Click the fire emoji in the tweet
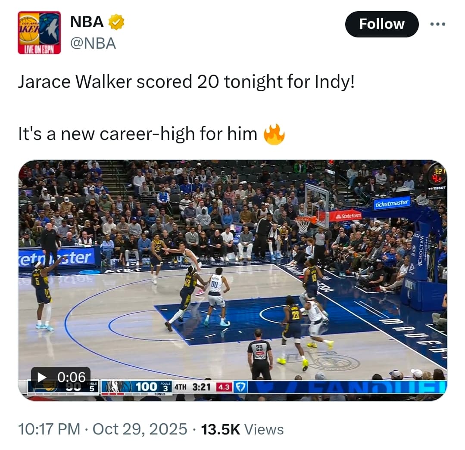Image resolution: width=465 pixels, height=450 pixels. [x=275, y=134]
